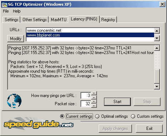Increase the packet size value

coord(94,102)
